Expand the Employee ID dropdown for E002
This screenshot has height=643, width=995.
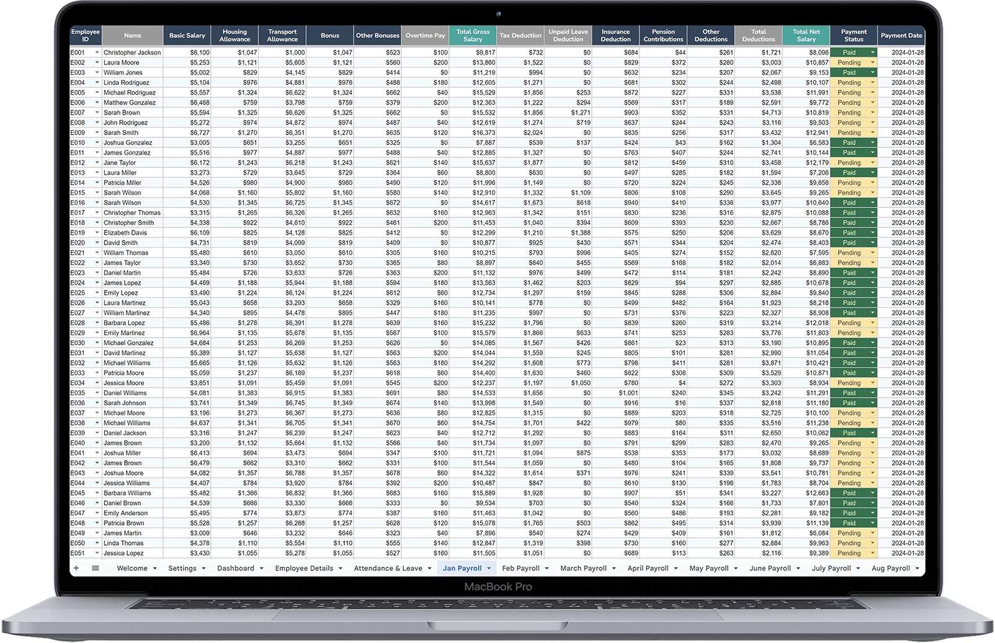pos(97,62)
